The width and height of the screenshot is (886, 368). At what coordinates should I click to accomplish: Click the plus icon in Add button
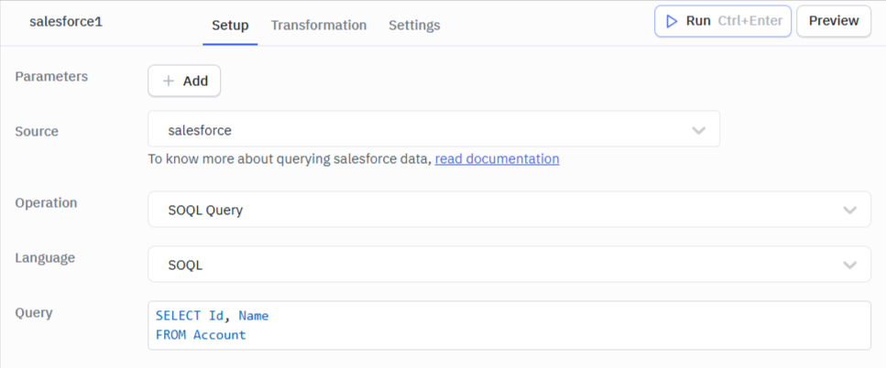pos(169,81)
